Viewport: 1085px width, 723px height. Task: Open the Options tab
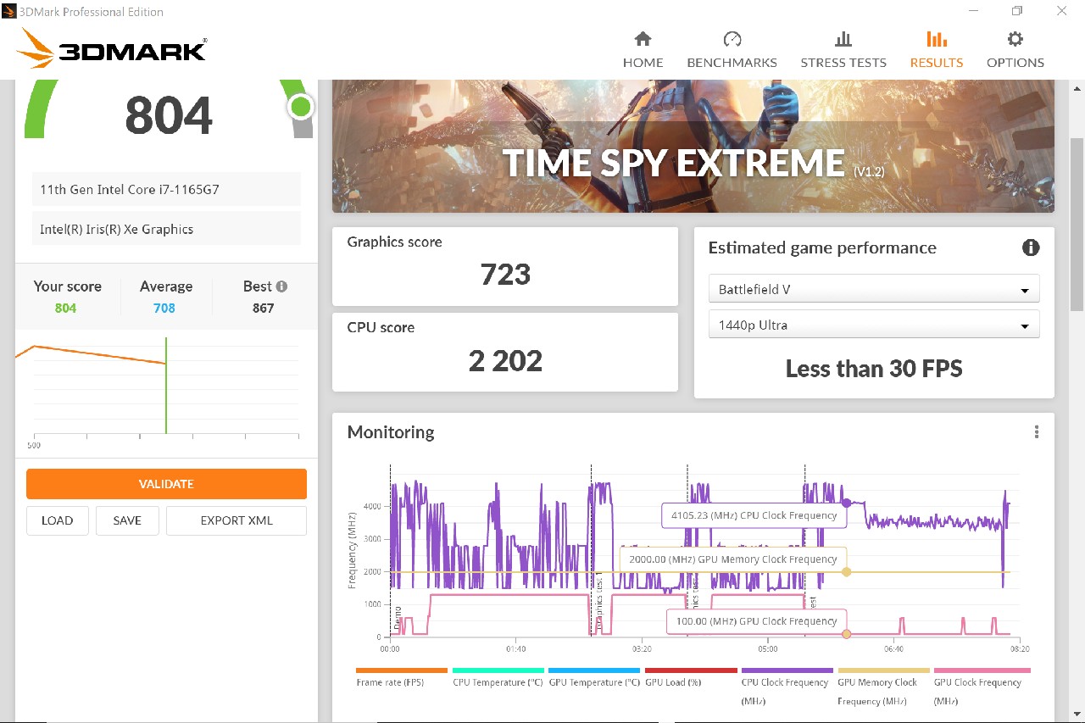(x=1015, y=51)
